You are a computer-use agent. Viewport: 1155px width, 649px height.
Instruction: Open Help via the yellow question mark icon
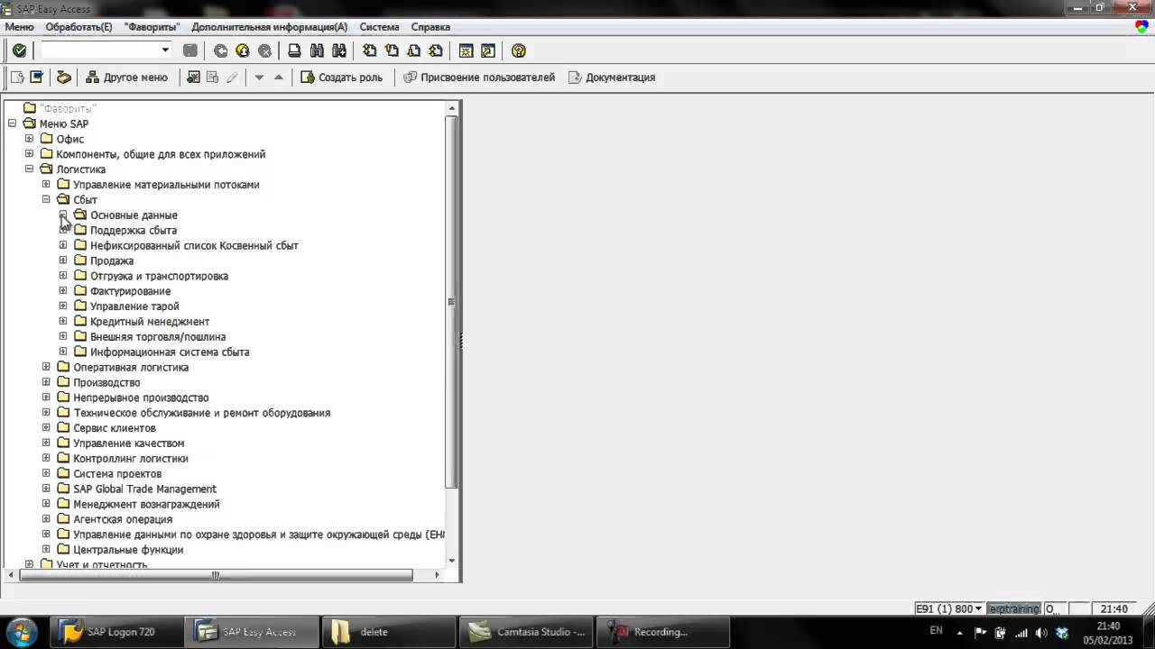pos(518,50)
